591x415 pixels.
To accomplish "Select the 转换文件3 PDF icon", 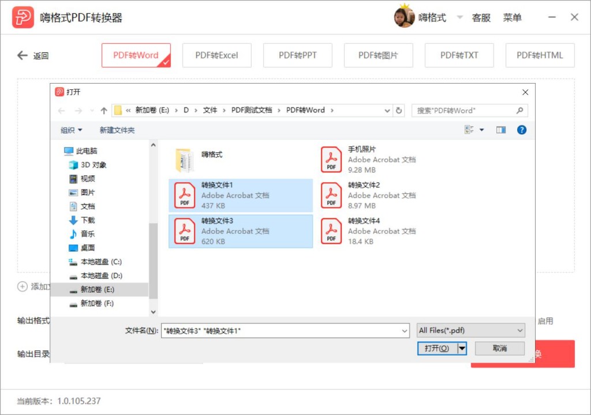I will point(185,231).
